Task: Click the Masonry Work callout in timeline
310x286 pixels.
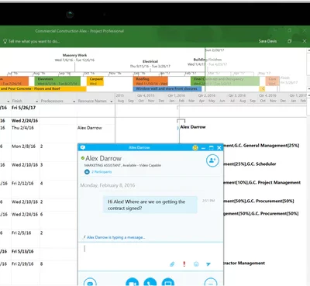Action: click(x=74, y=57)
